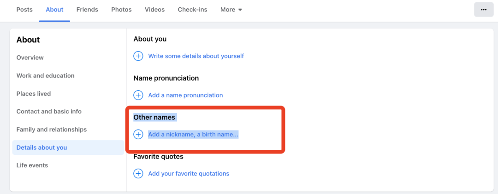Select Details about you in sidebar
Image resolution: width=498 pixels, height=194 pixels.
(x=68, y=147)
